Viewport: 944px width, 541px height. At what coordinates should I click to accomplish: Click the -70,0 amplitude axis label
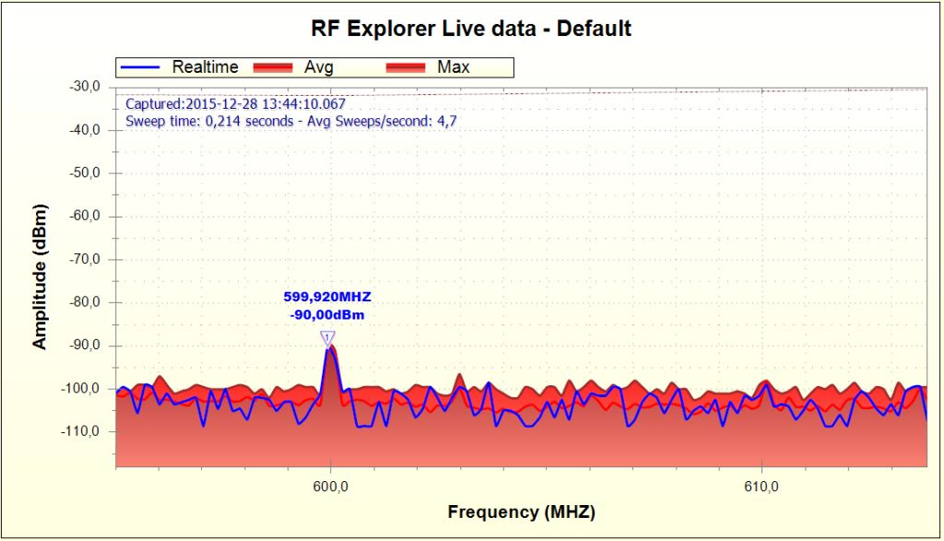85,259
